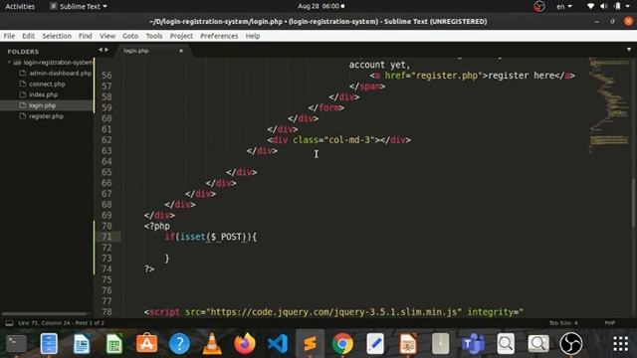Open the Help icon in the dock
This screenshot has width=637, height=358.
[179, 343]
